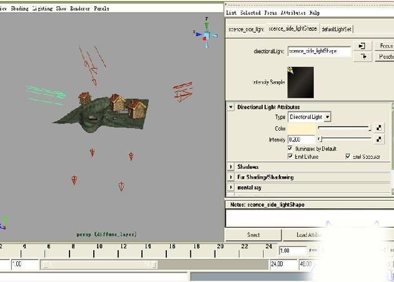
Task: Select the red directional light on right
Action: click(183, 91)
